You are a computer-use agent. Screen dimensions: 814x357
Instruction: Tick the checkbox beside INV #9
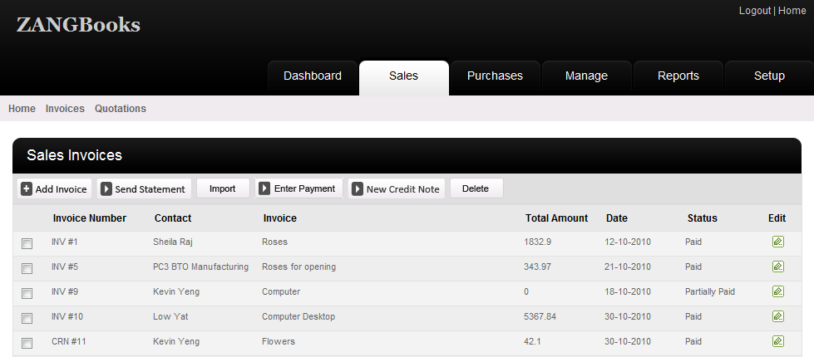coord(27,293)
